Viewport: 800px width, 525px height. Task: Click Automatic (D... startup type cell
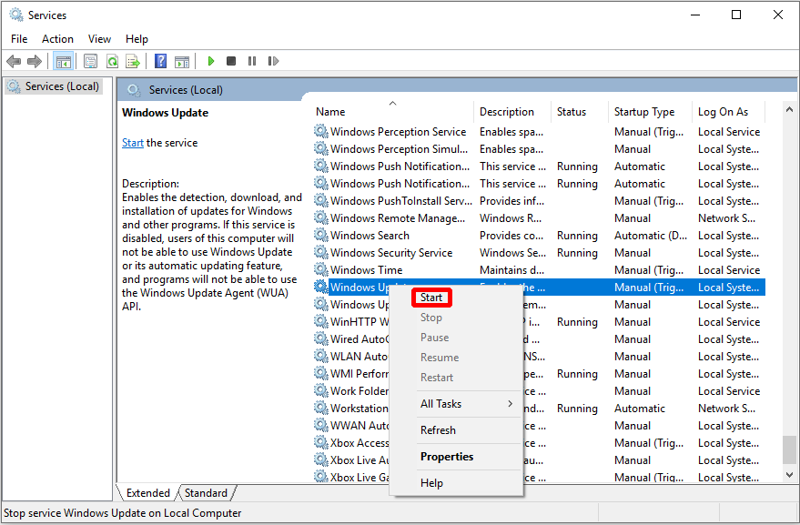tap(651, 236)
